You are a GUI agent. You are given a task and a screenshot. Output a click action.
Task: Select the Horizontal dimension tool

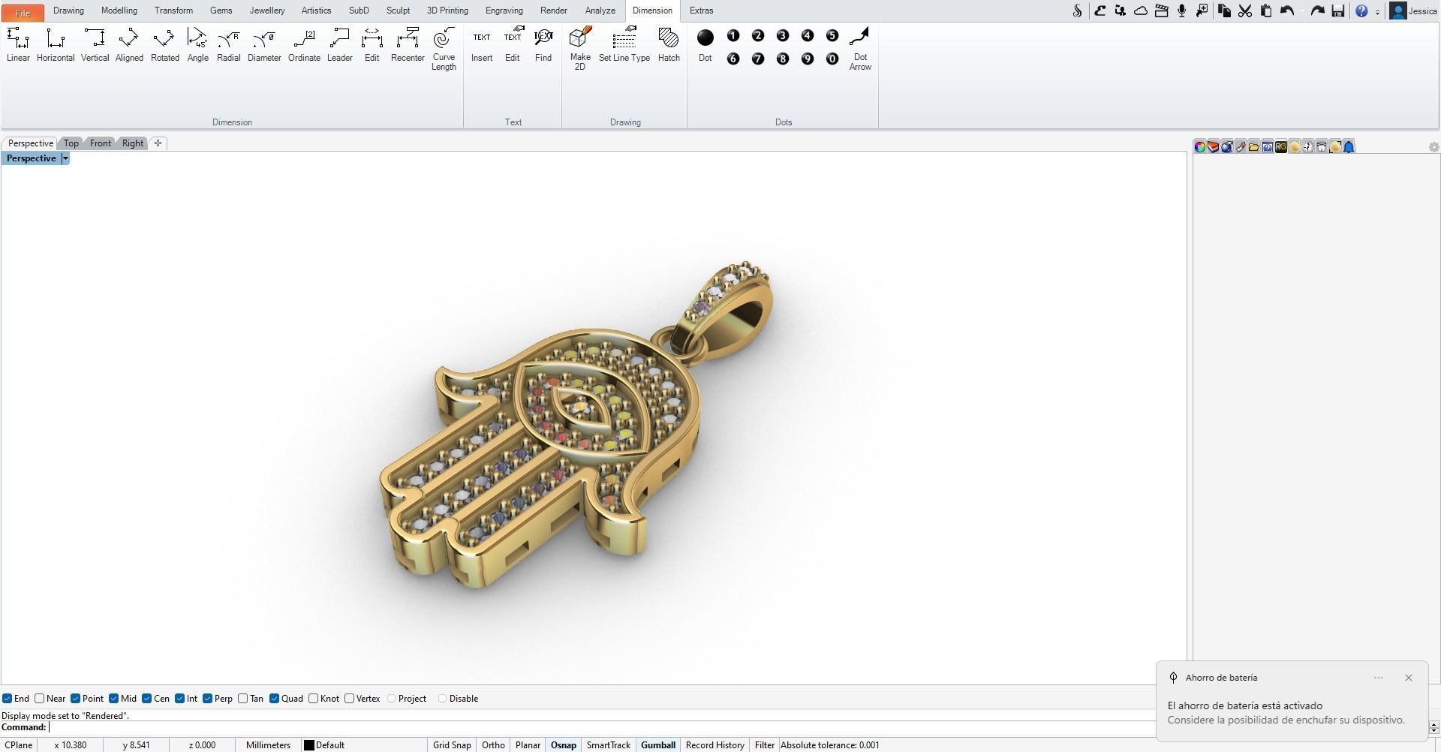pos(56,45)
